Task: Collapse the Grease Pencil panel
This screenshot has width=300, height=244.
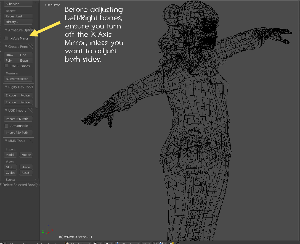Action: tap(6, 47)
